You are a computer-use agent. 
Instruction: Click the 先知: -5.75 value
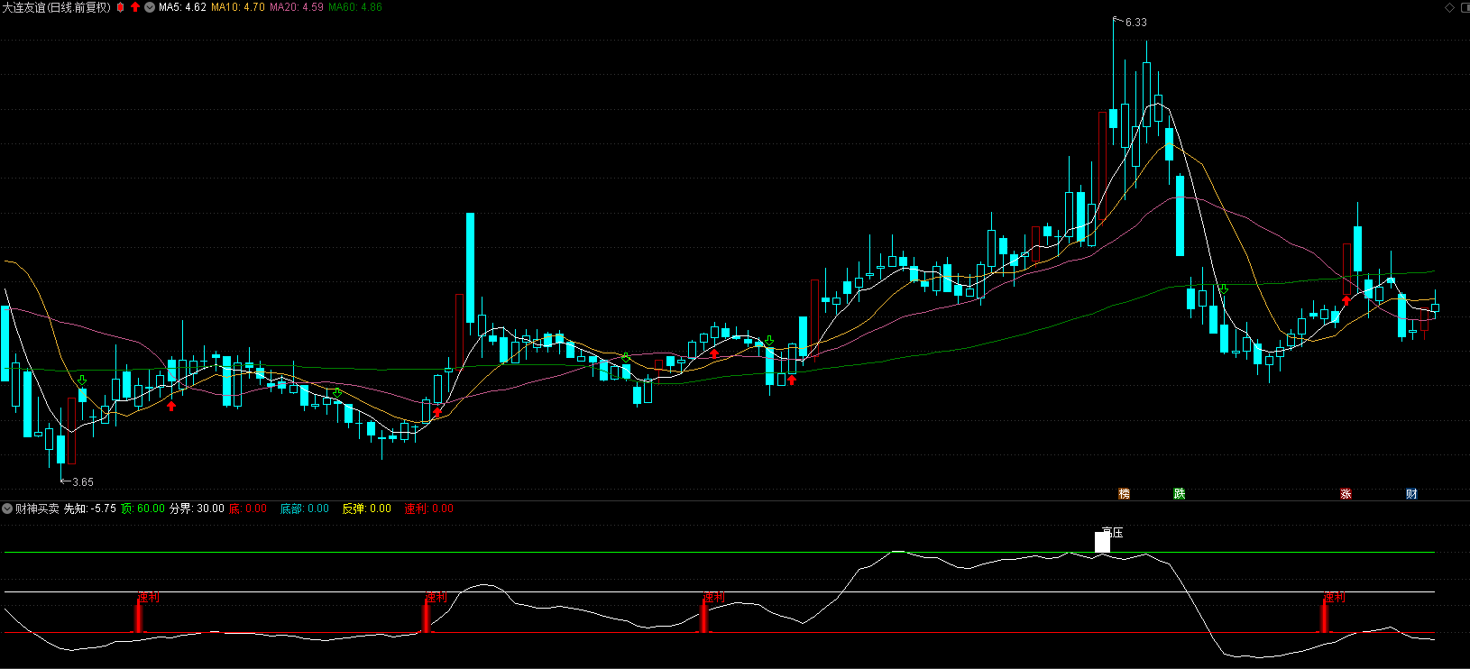tap(90, 509)
